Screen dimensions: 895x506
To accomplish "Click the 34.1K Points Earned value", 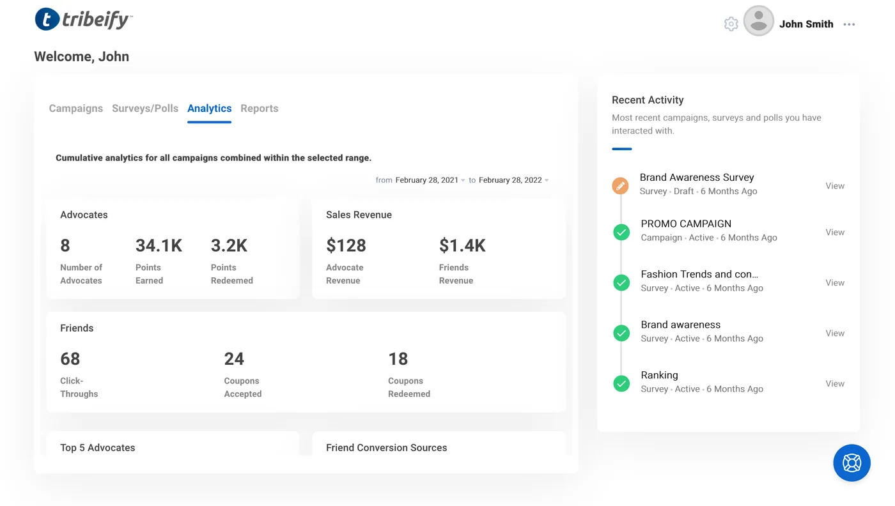I will click(159, 245).
